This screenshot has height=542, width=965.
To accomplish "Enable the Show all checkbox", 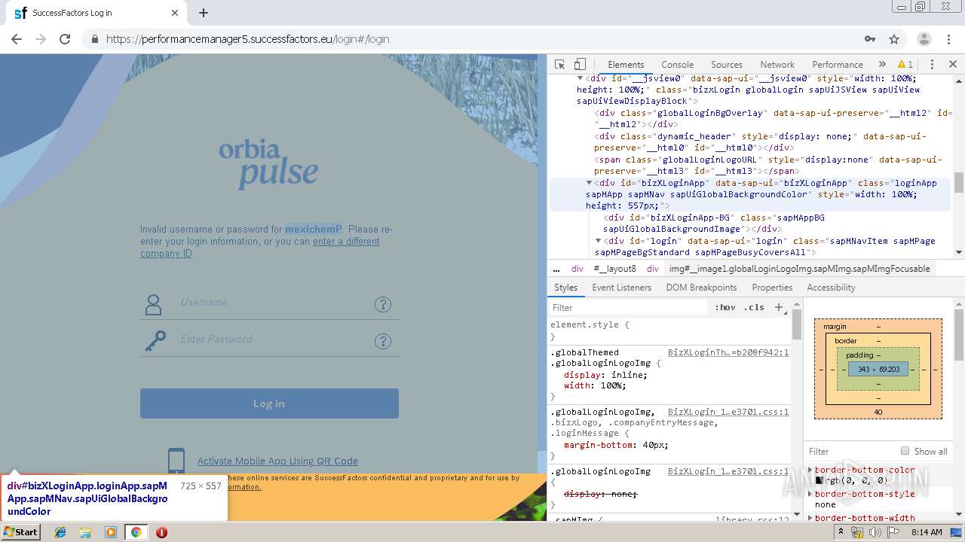I will pos(905,451).
